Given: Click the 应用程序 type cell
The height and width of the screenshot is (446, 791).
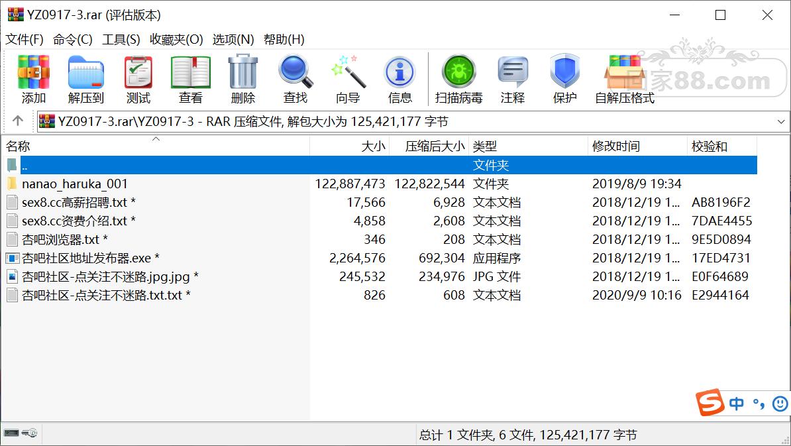Looking at the screenshot, I should pyautogui.click(x=496, y=258).
